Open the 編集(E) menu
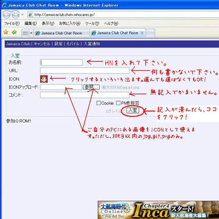219x219 pixels. click(30, 24)
